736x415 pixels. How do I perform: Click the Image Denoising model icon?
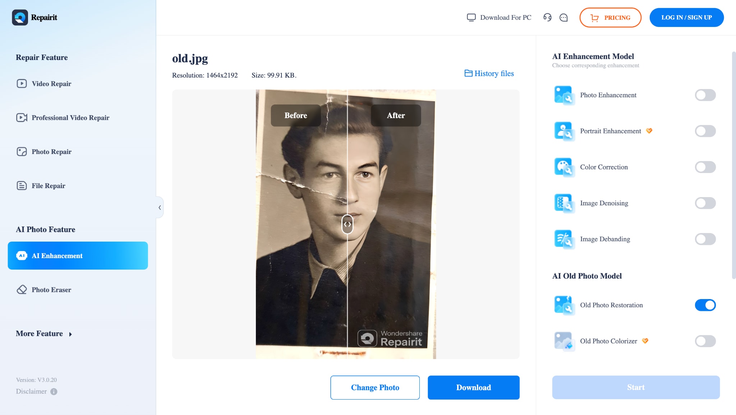pos(564,203)
